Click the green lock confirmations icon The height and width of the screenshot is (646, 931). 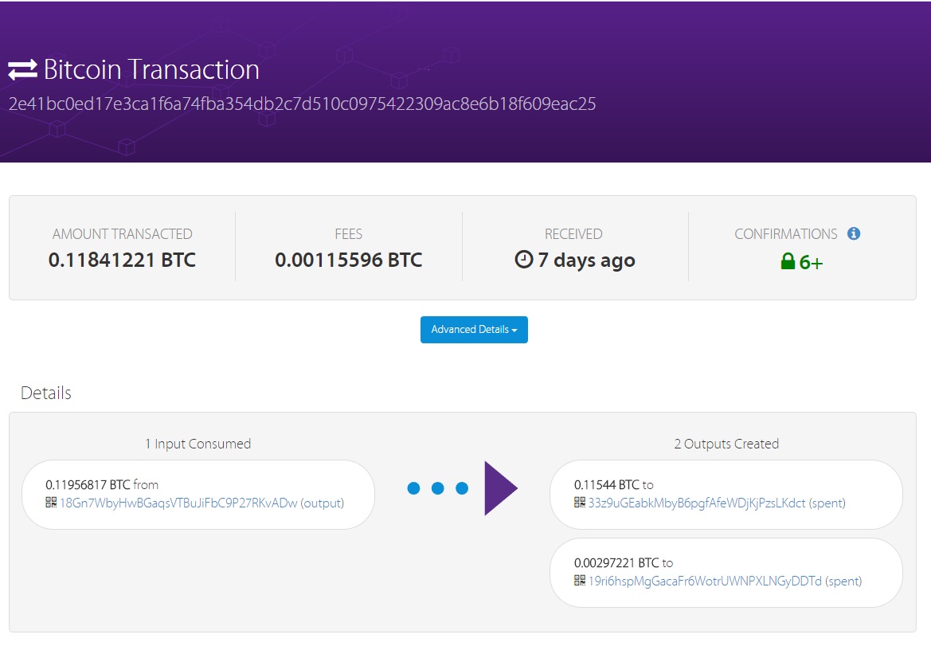coord(788,261)
